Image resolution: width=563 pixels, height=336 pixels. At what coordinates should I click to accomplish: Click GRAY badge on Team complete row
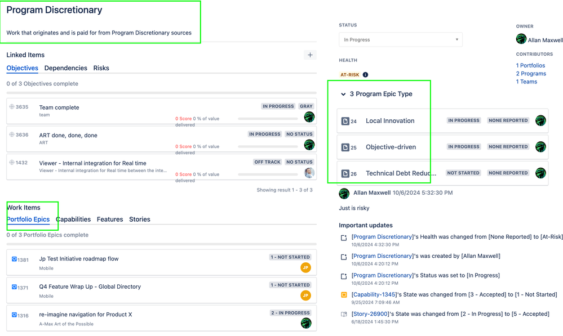point(306,106)
